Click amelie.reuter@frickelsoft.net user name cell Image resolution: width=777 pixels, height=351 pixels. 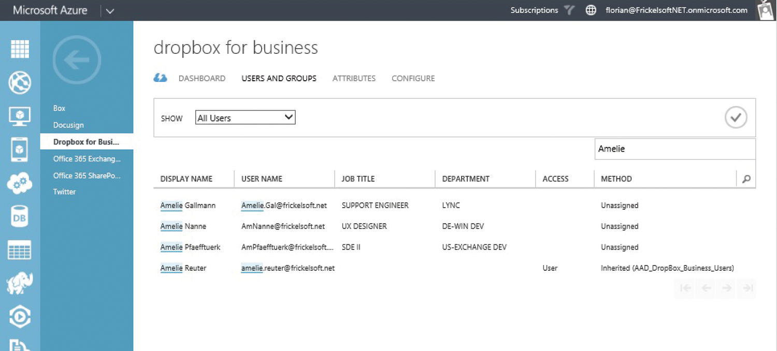(288, 268)
